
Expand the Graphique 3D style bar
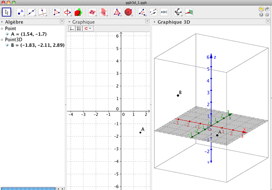154,22
